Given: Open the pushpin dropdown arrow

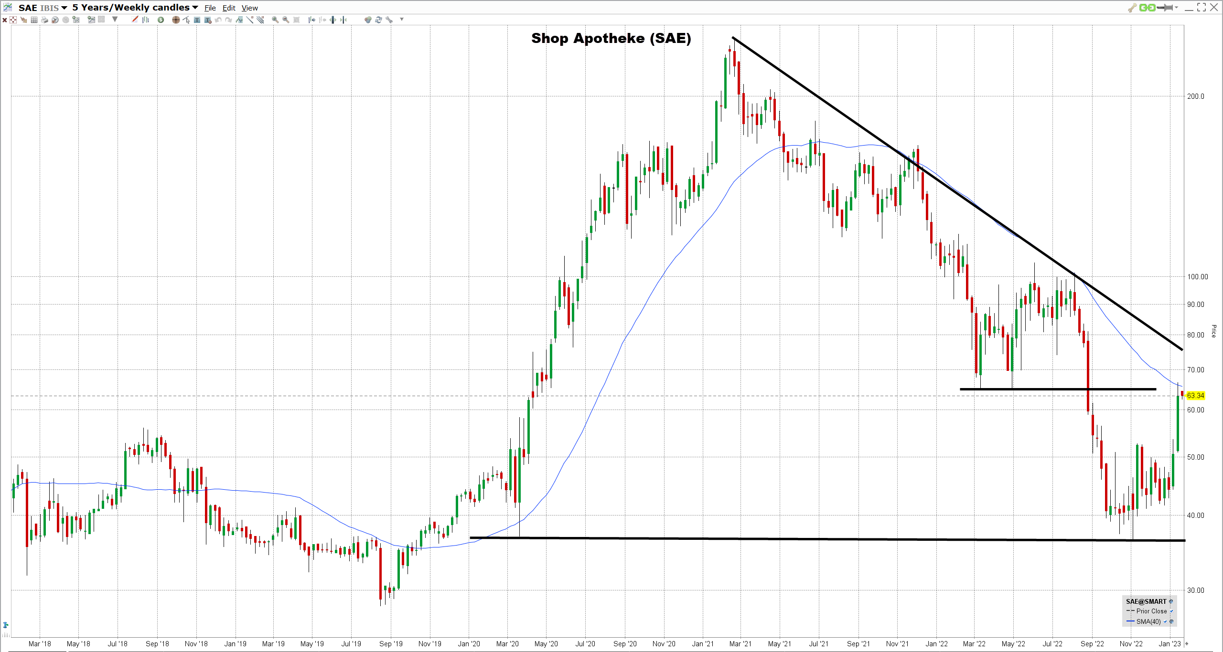Looking at the screenshot, I should (1176, 7).
